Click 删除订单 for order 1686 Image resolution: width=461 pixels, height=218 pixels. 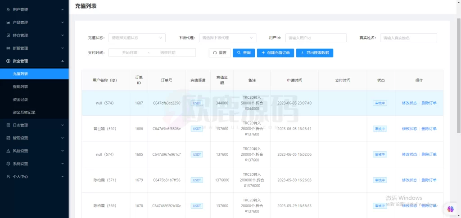(429, 129)
